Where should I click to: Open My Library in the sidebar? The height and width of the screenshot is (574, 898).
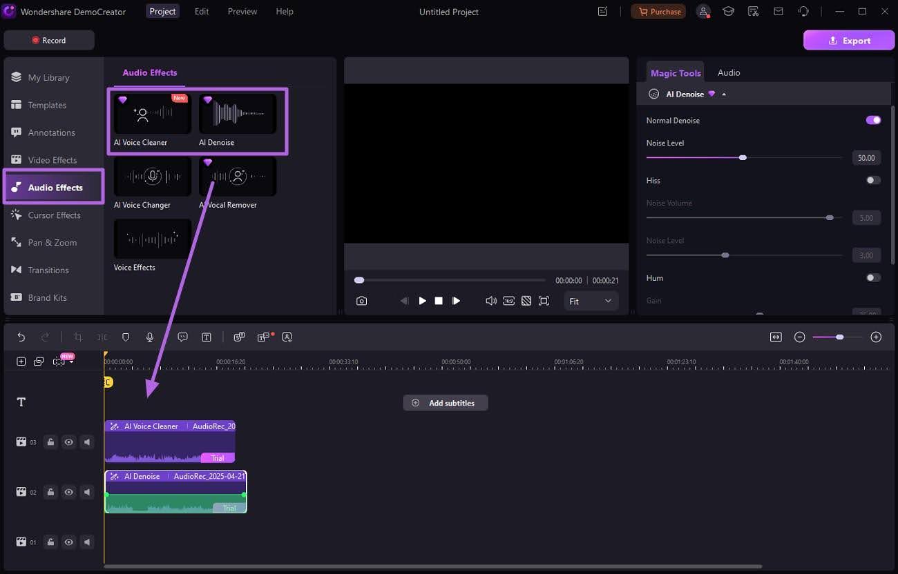click(x=52, y=77)
